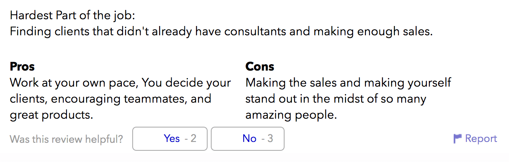The image size is (509, 162).
Task: Click the 'You decide your' pros phrase
Action: (186, 83)
